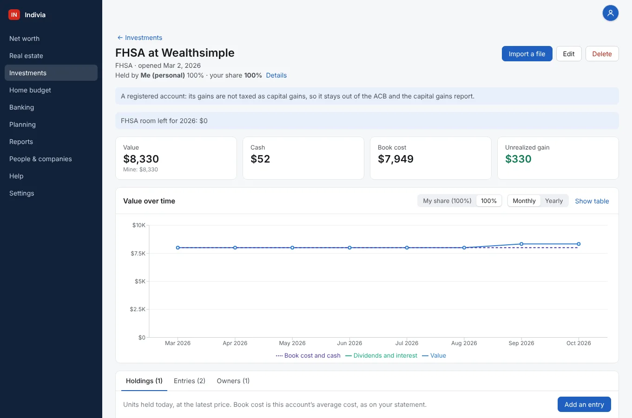Open Settings in the sidebar

point(51,193)
